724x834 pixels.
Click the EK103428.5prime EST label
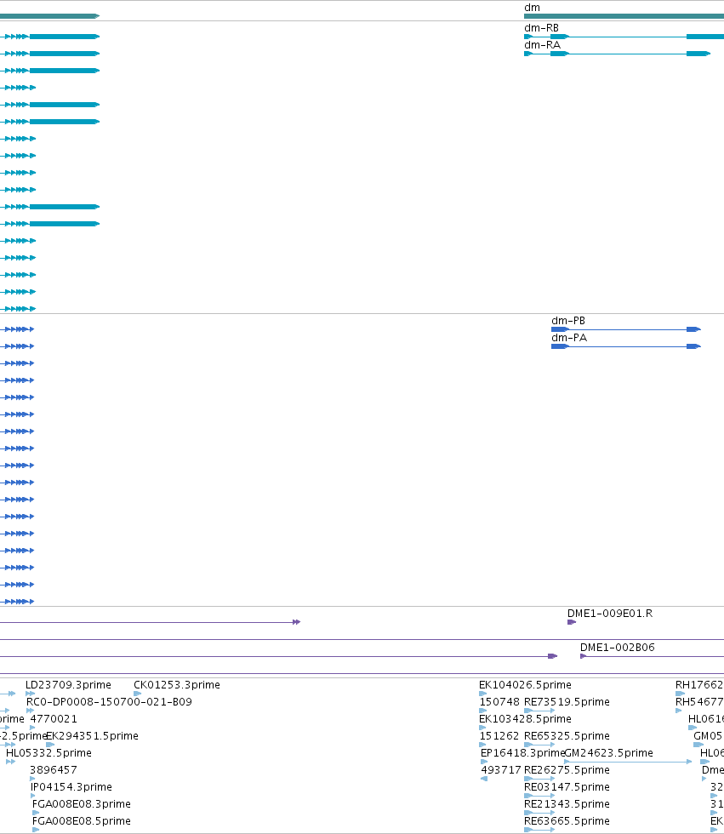(x=525, y=718)
